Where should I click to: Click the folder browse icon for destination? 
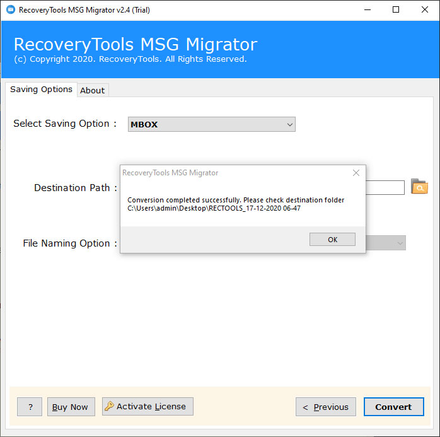(419, 187)
